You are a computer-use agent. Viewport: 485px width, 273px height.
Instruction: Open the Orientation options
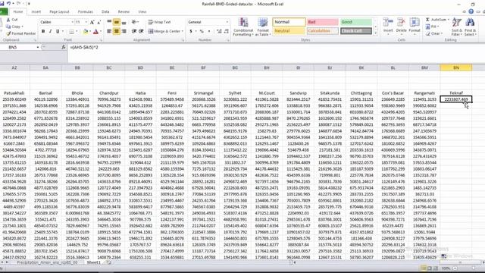[135, 22]
